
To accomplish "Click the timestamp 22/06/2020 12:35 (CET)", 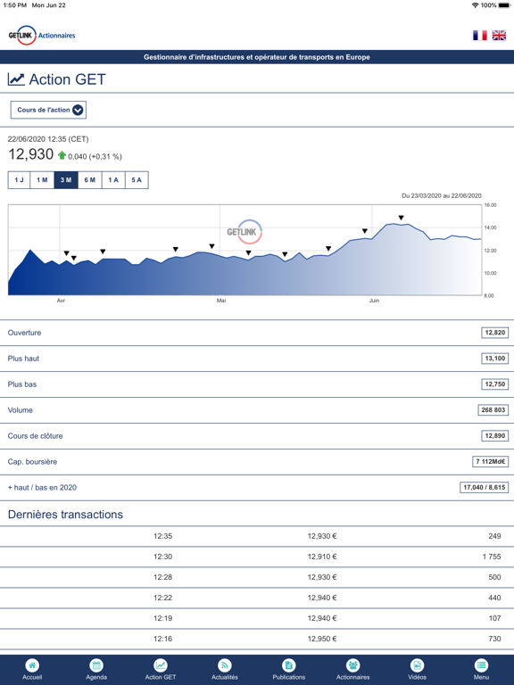I will click(x=48, y=139).
